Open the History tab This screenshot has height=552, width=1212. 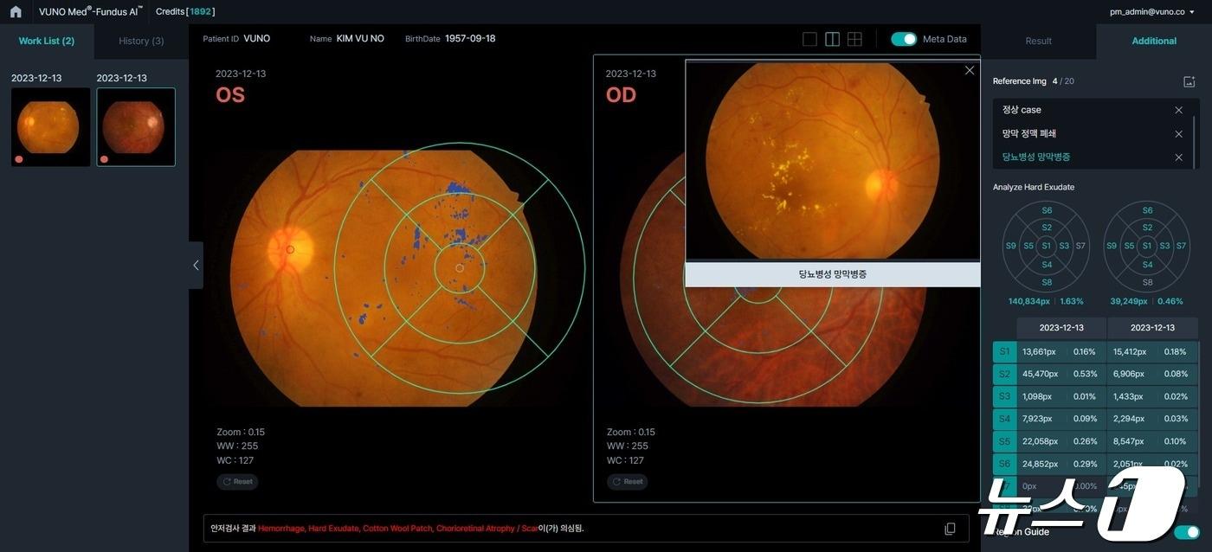[140, 41]
